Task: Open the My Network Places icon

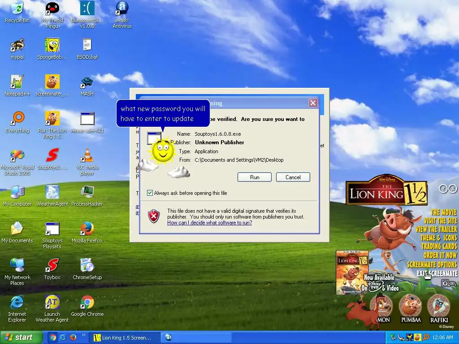Action: click(x=17, y=272)
